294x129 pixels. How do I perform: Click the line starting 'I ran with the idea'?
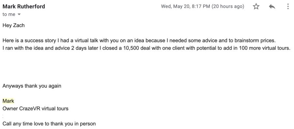point(147,48)
